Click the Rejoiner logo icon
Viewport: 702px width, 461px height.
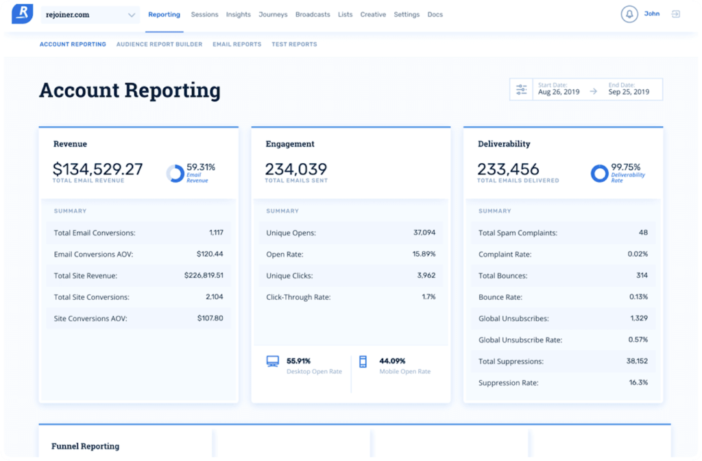click(x=23, y=14)
